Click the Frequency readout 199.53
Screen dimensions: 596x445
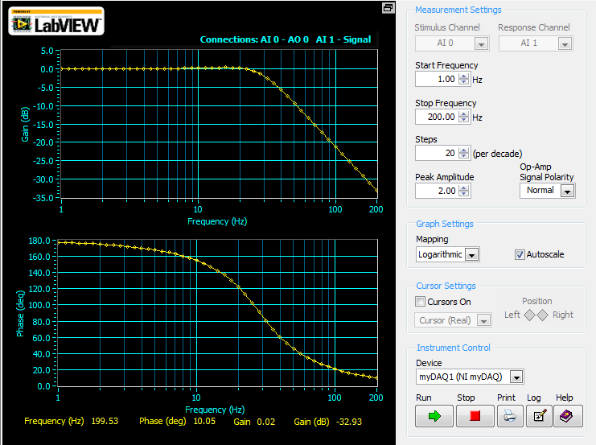pos(105,421)
